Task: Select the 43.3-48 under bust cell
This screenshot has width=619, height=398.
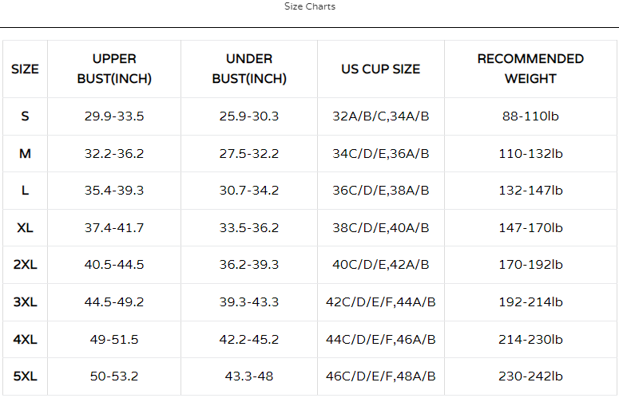Action: coord(249,376)
